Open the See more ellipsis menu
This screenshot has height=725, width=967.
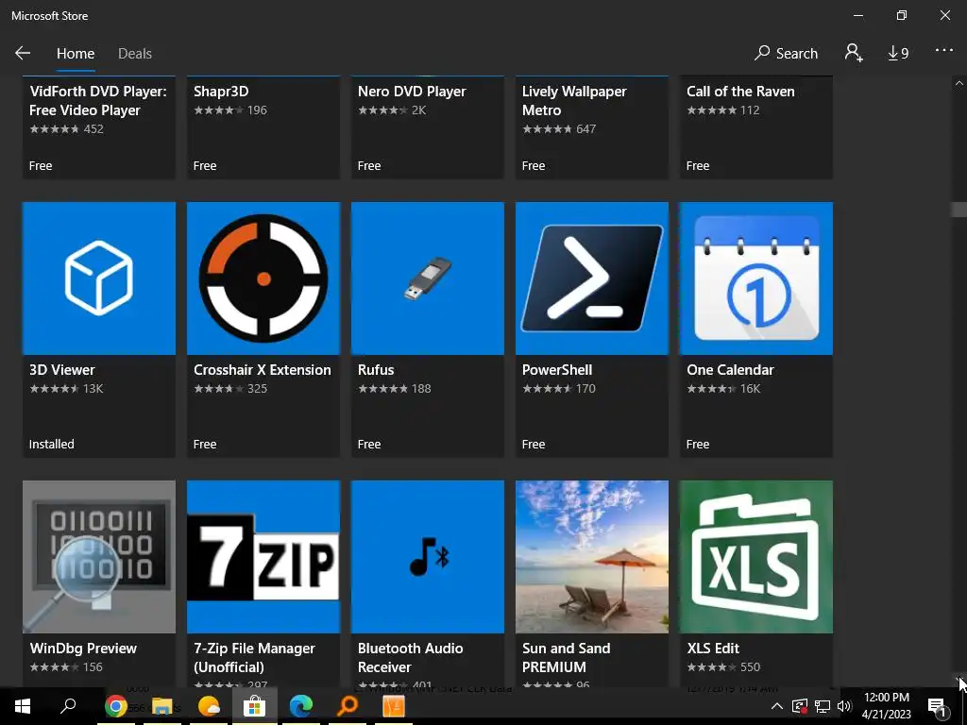click(x=944, y=51)
